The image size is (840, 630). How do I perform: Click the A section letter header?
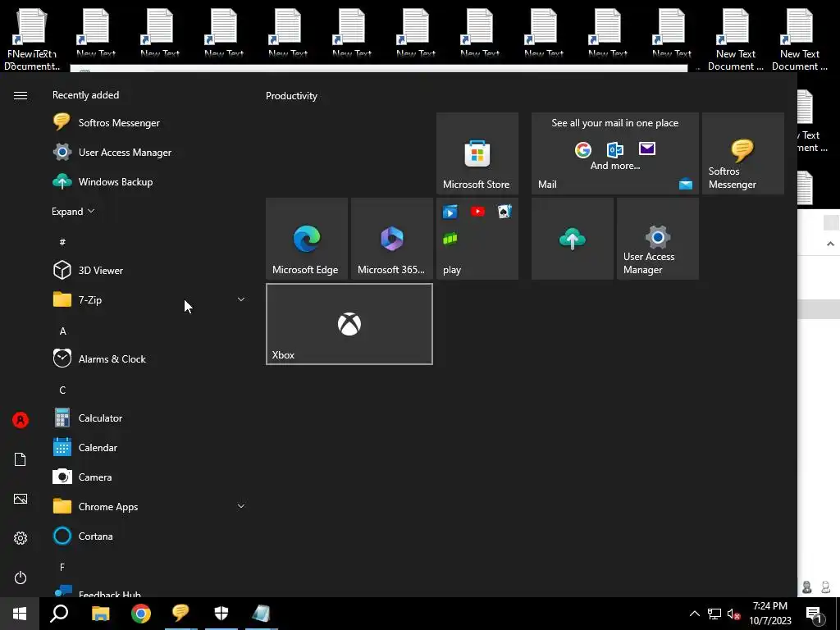[62, 331]
